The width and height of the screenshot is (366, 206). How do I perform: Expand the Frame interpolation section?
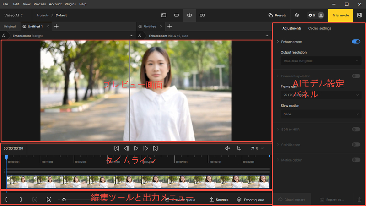278,76
